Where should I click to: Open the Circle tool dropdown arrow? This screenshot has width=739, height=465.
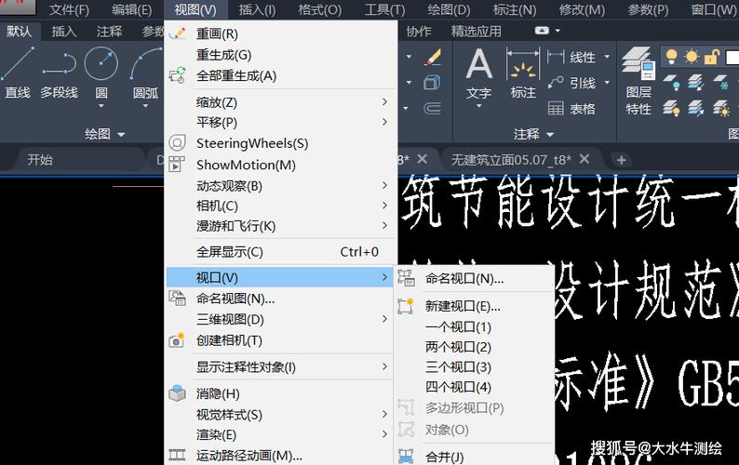(101, 106)
